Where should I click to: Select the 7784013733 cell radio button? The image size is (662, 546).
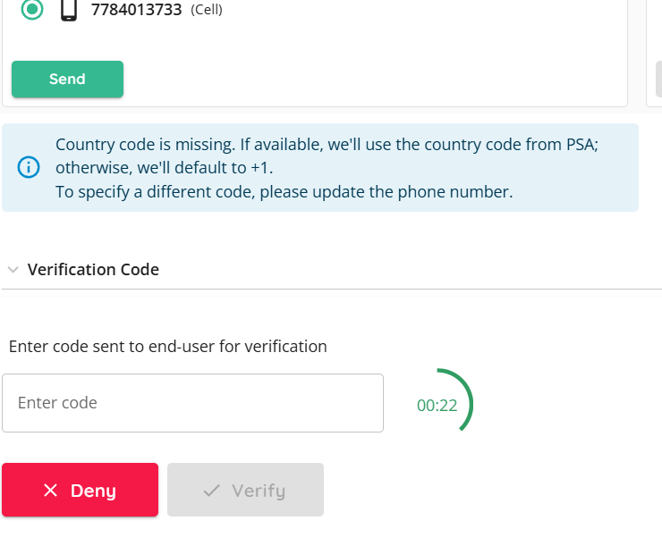click(x=32, y=9)
